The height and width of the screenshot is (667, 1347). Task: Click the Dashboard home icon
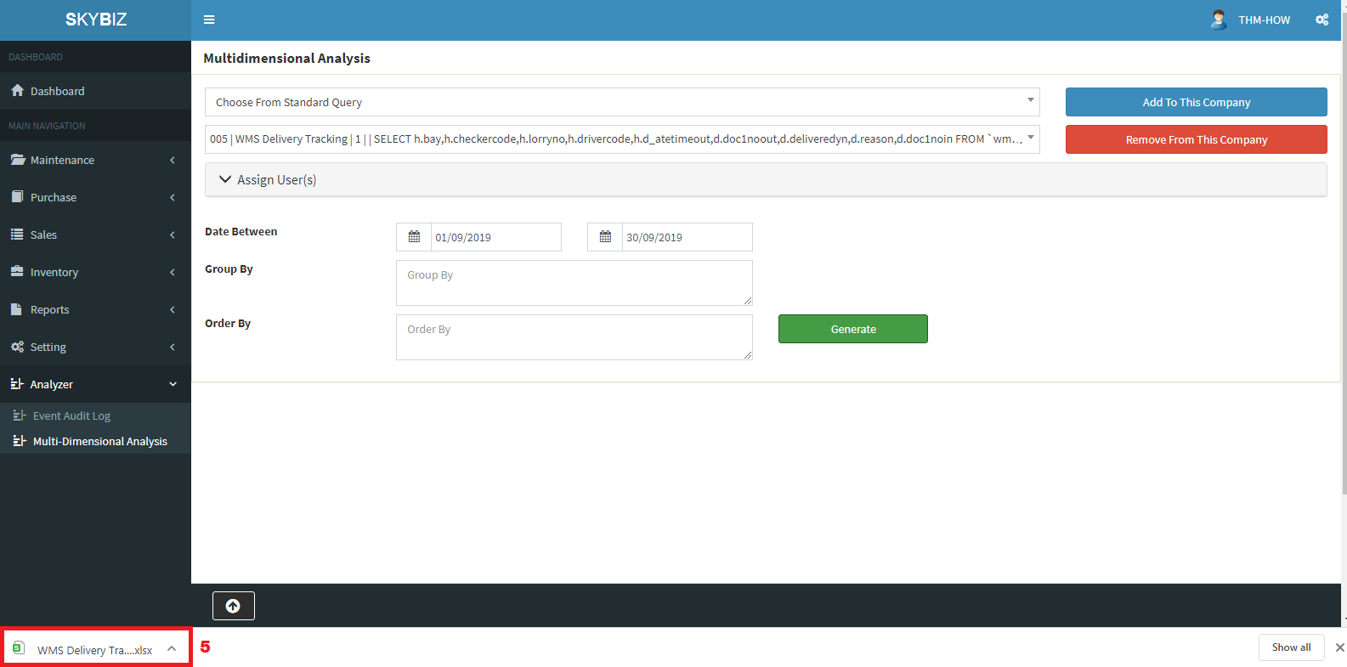pos(17,91)
